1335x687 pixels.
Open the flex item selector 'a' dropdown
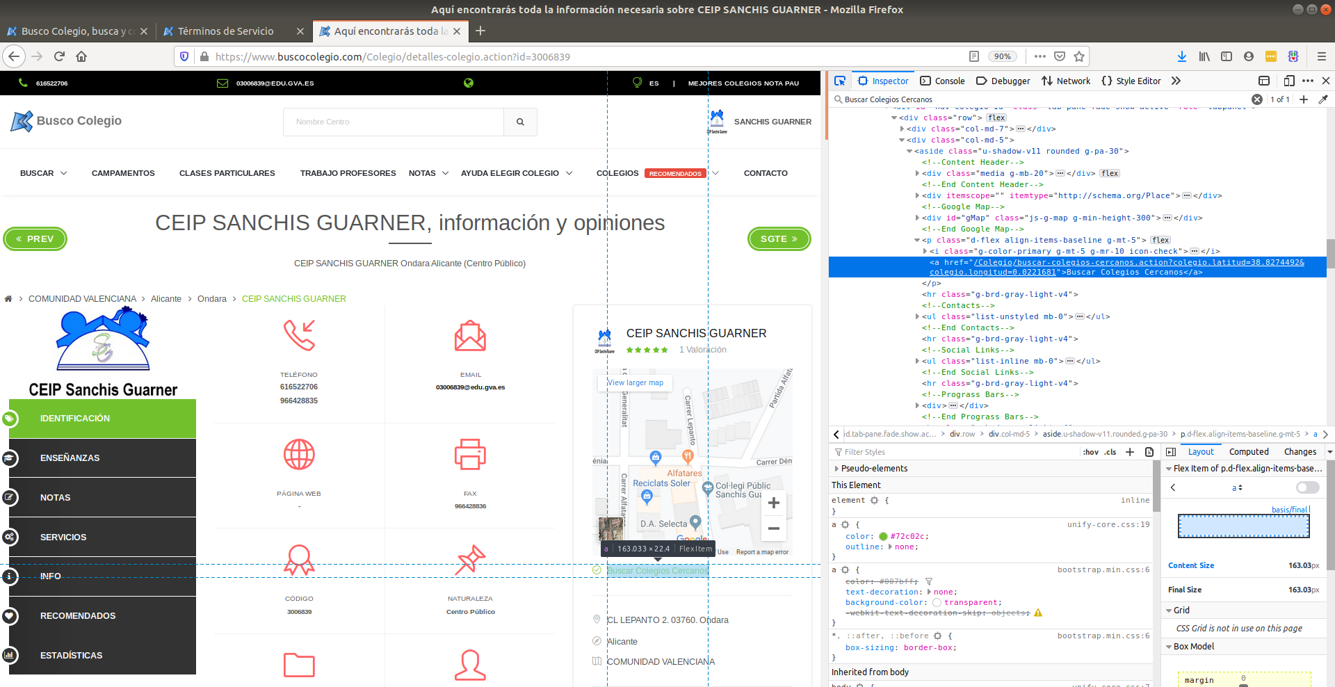point(1237,488)
